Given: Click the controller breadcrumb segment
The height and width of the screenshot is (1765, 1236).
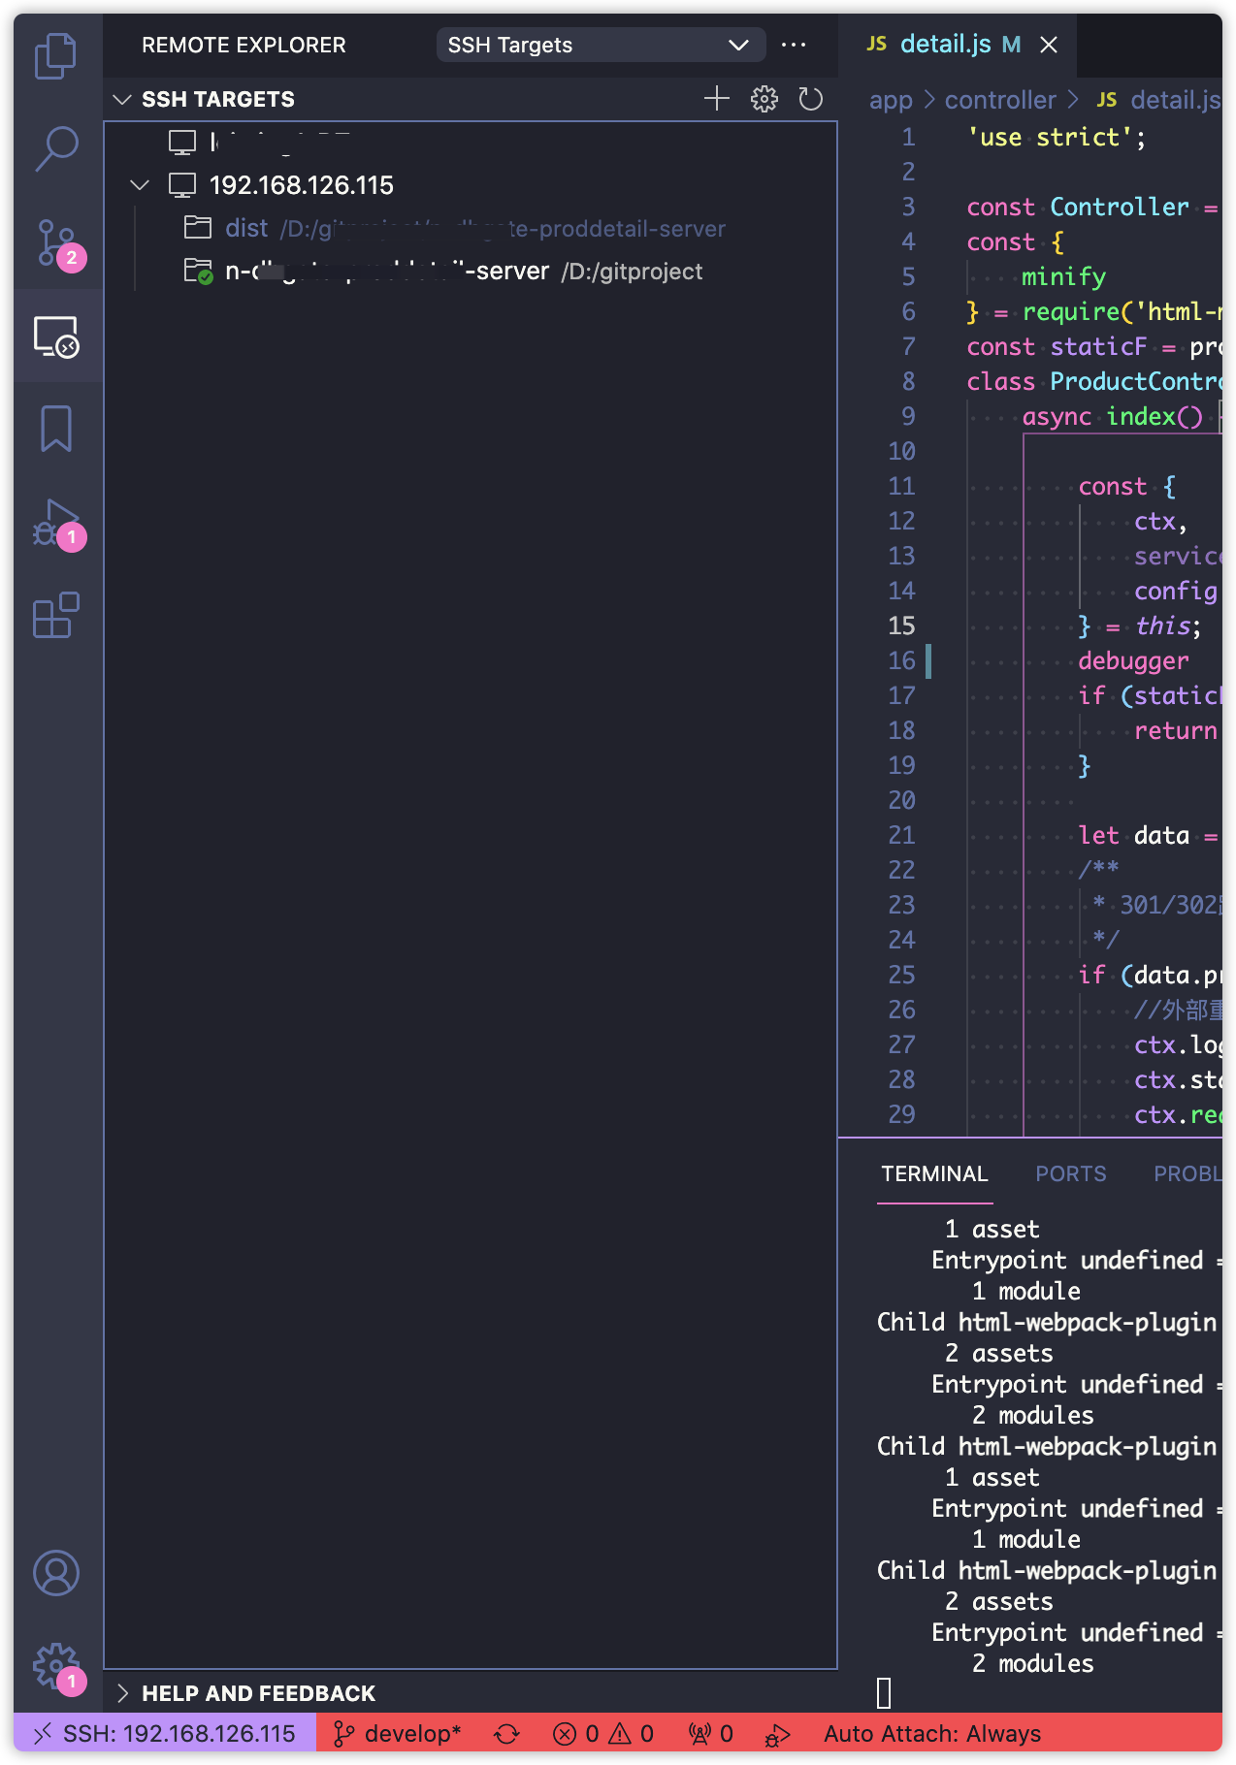Looking at the screenshot, I should (1000, 100).
